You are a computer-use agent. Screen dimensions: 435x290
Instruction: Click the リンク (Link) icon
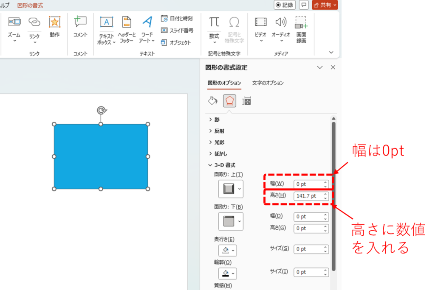pos(34,22)
